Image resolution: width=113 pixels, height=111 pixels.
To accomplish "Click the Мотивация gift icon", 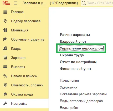I will click(x=5, y=30).
